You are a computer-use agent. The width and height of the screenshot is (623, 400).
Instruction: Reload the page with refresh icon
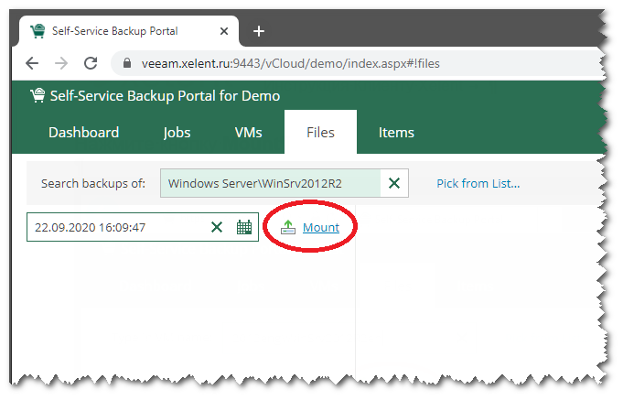pyautogui.click(x=91, y=63)
